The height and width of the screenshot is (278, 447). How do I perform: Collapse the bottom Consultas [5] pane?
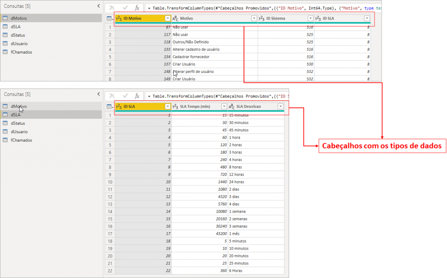[x=99, y=94]
